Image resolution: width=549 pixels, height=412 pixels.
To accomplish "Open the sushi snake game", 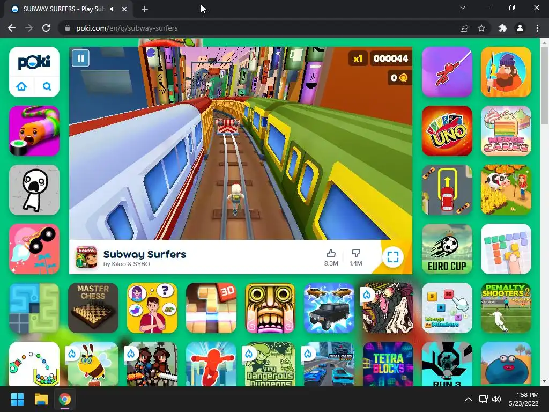I will 34,131.
